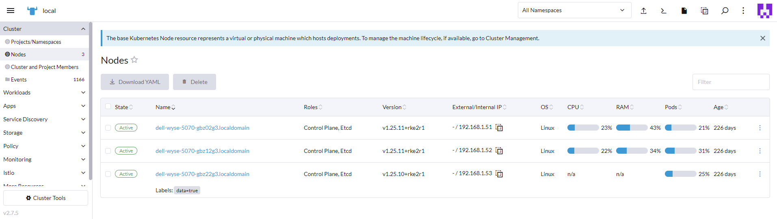Favorite the Nodes page with the star

pos(134,60)
